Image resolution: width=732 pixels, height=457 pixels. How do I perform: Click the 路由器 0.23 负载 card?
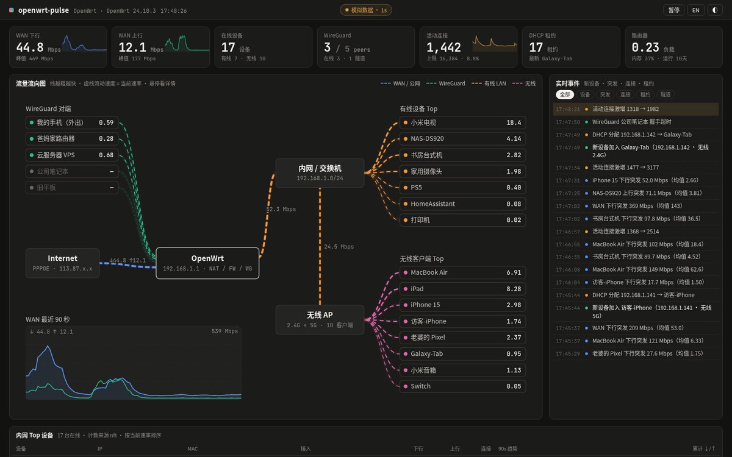tap(673, 47)
